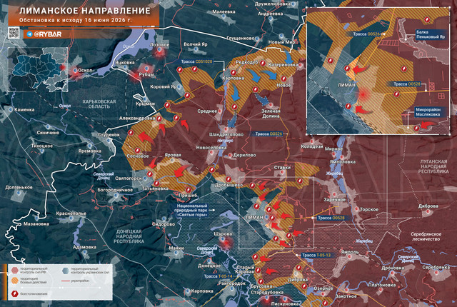457x307 pixels.
Task: Click the clash marker beside Святогорск
Action: click(150, 174)
